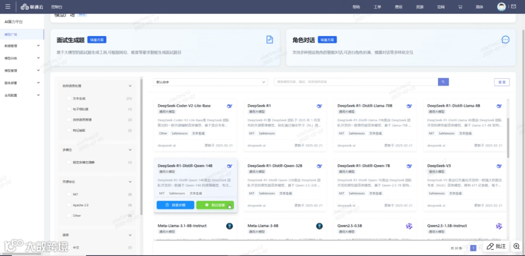Check the 中文 language checkbox
The image size is (525, 256).
click(69, 248)
